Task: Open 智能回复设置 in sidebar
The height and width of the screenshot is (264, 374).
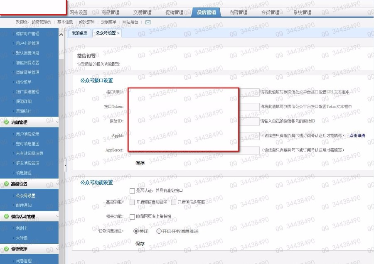Action: coord(27,62)
